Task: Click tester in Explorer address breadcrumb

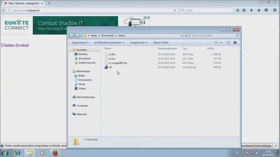Action: (x=94, y=36)
